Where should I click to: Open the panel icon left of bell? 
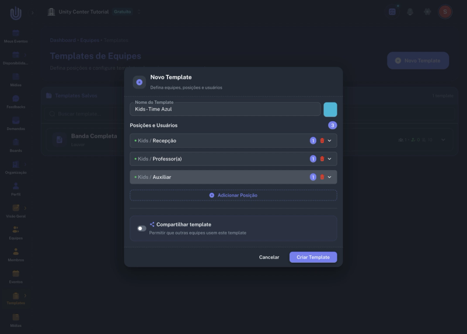click(392, 12)
